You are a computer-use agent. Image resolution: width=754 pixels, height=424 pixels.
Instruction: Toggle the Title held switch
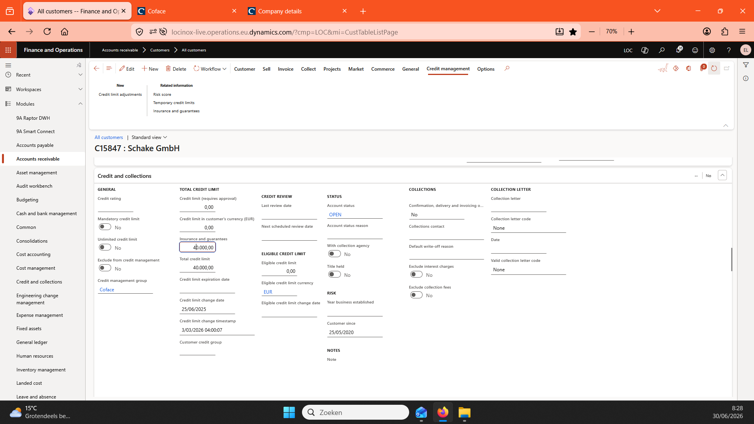[334, 274]
